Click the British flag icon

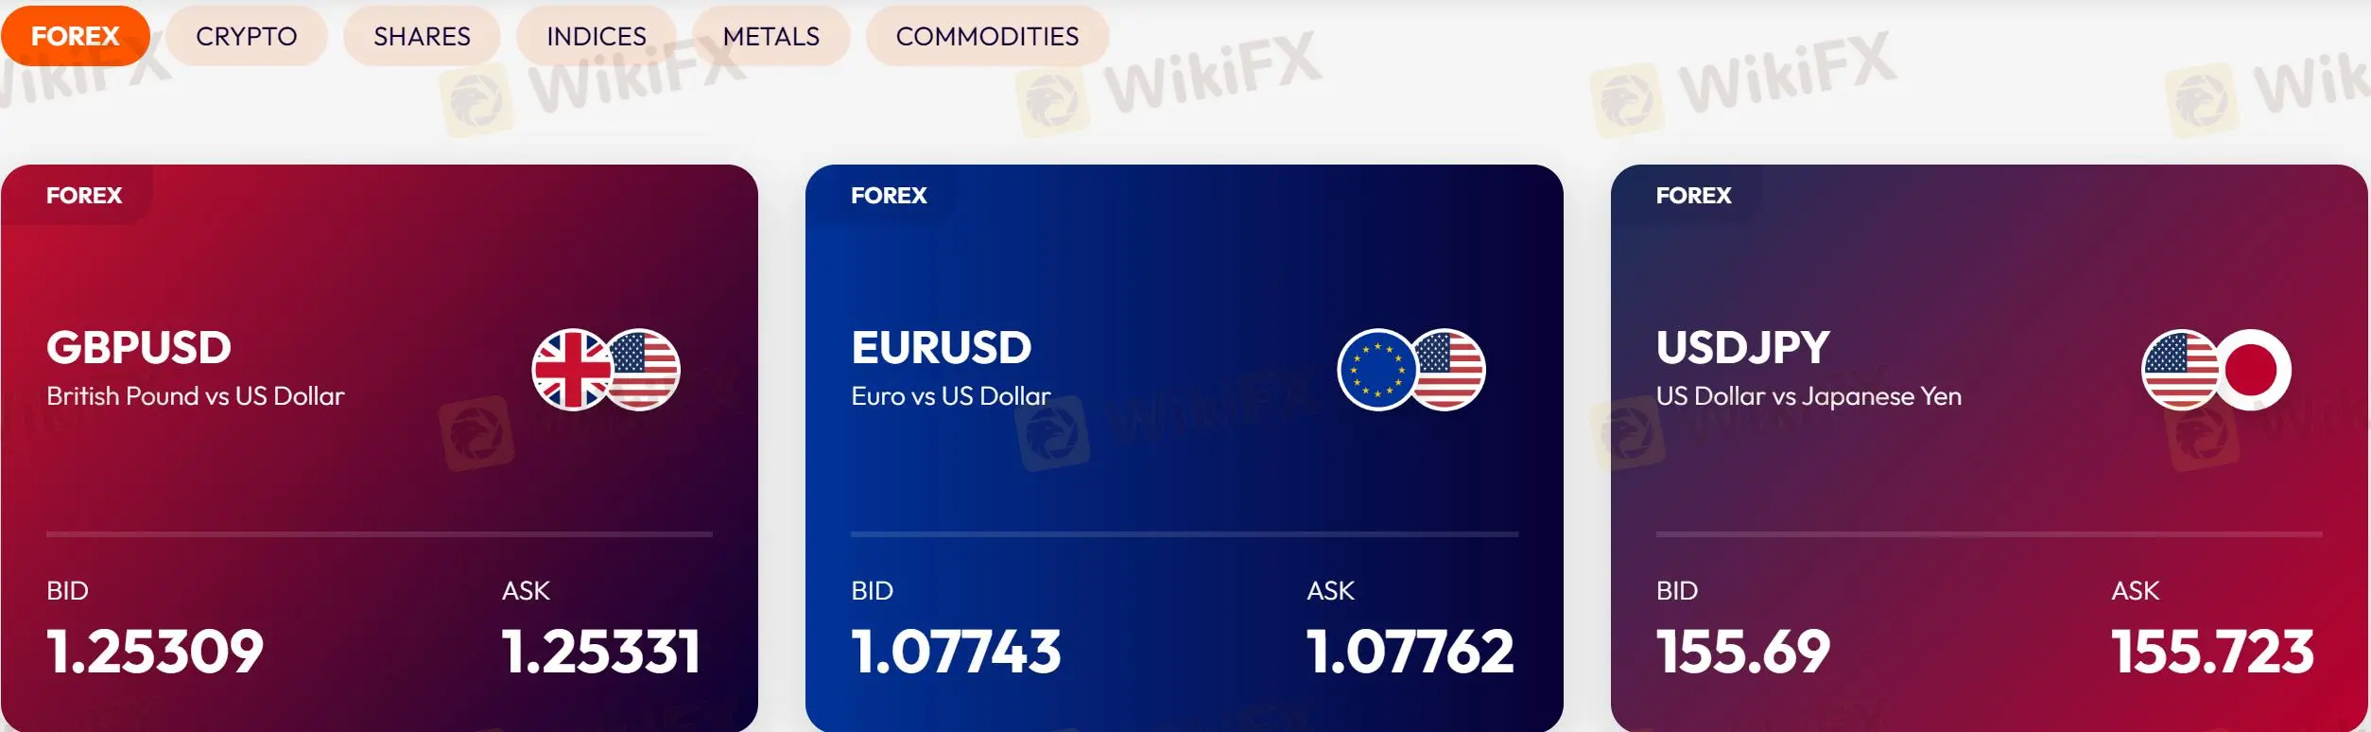[572, 370]
